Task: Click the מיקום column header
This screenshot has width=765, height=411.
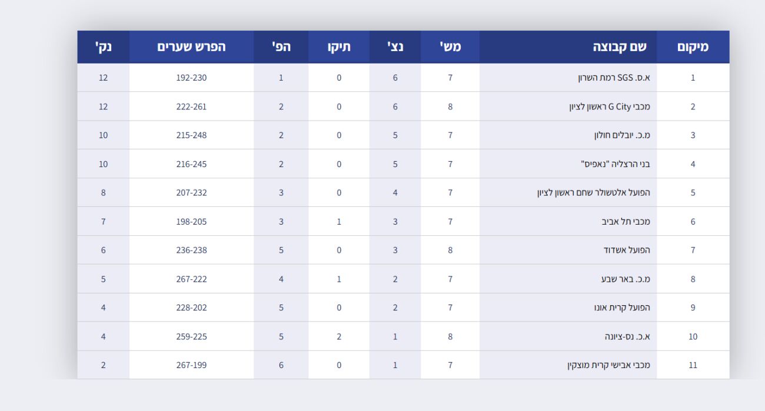Action: pos(693,47)
